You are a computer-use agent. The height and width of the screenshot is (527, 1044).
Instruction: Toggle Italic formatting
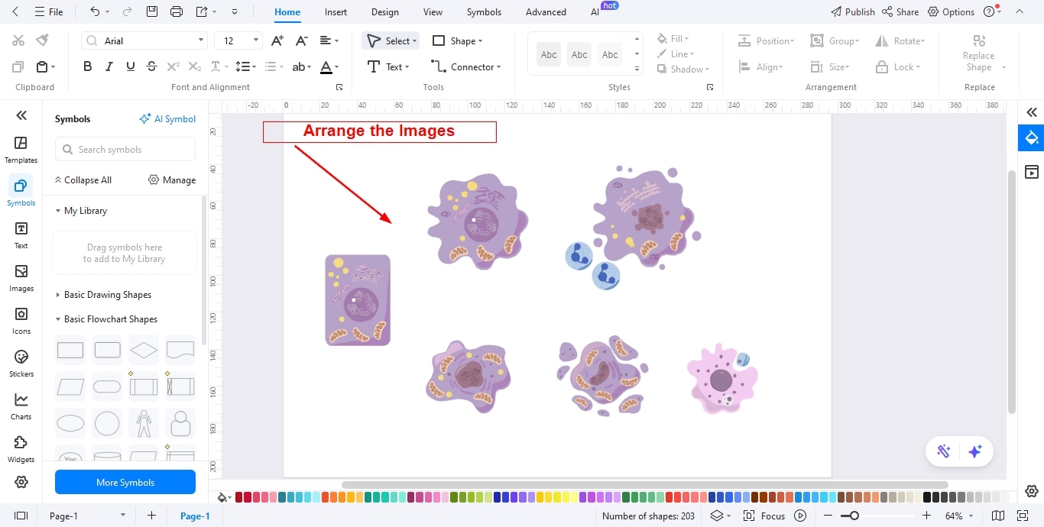(x=109, y=66)
